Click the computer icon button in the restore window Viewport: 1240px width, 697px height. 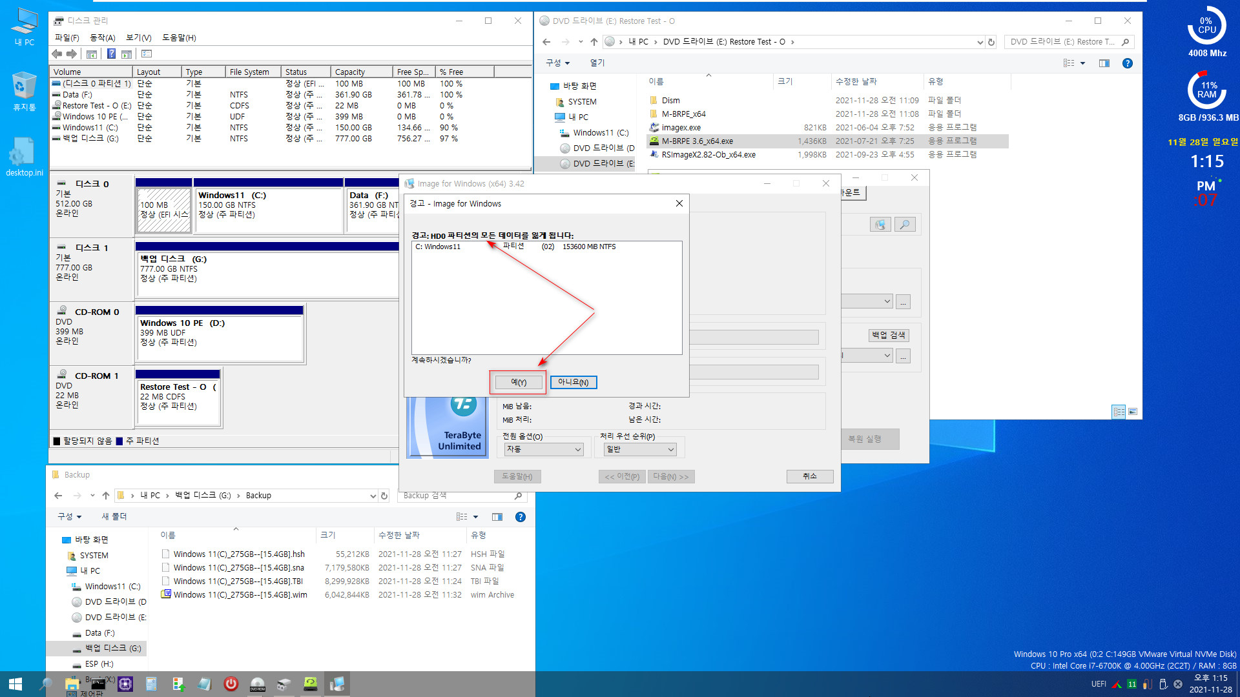pyautogui.click(x=880, y=225)
